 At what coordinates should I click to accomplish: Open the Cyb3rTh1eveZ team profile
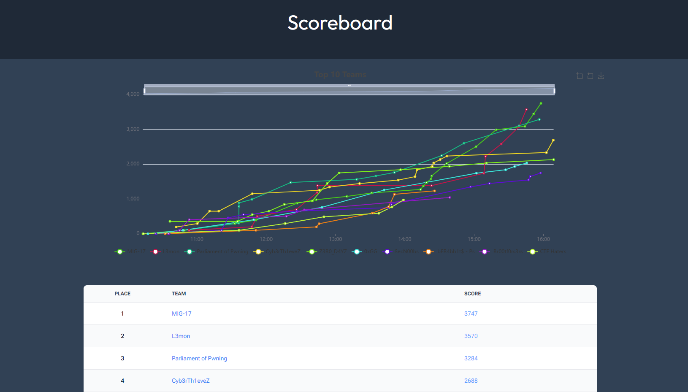coord(190,381)
